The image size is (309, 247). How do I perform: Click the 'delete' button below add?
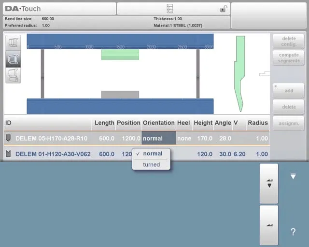tap(288, 107)
